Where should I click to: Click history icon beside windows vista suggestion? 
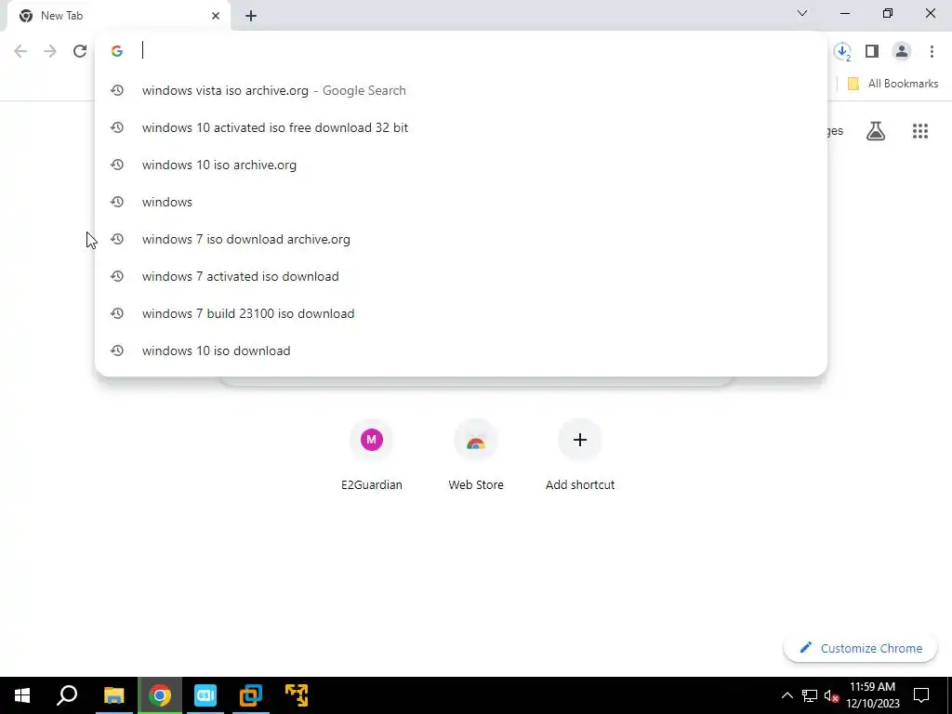[x=117, y=90]
